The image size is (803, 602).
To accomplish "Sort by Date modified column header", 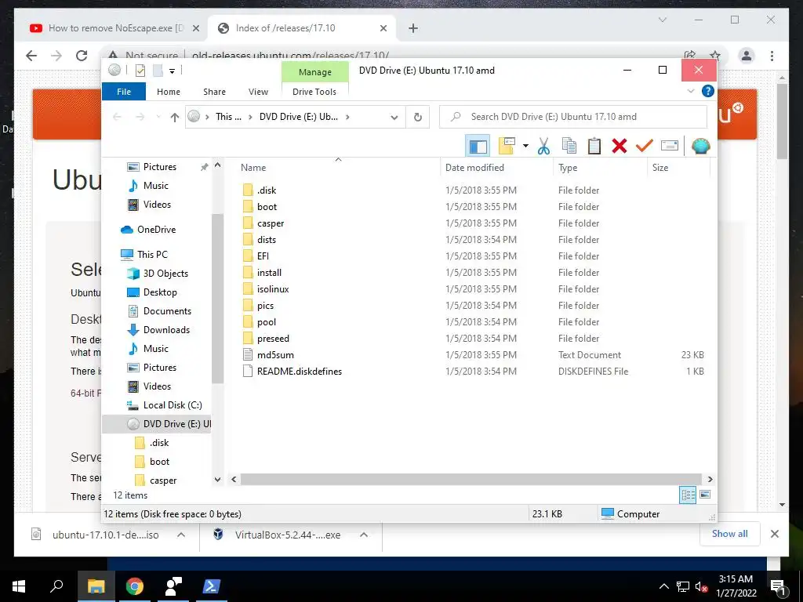I will click(474, 168).
